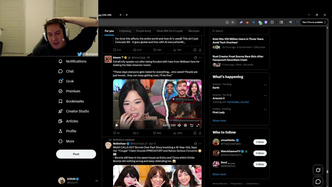Switch to the Following tab
332x187 pixels.
coord(125,31)
